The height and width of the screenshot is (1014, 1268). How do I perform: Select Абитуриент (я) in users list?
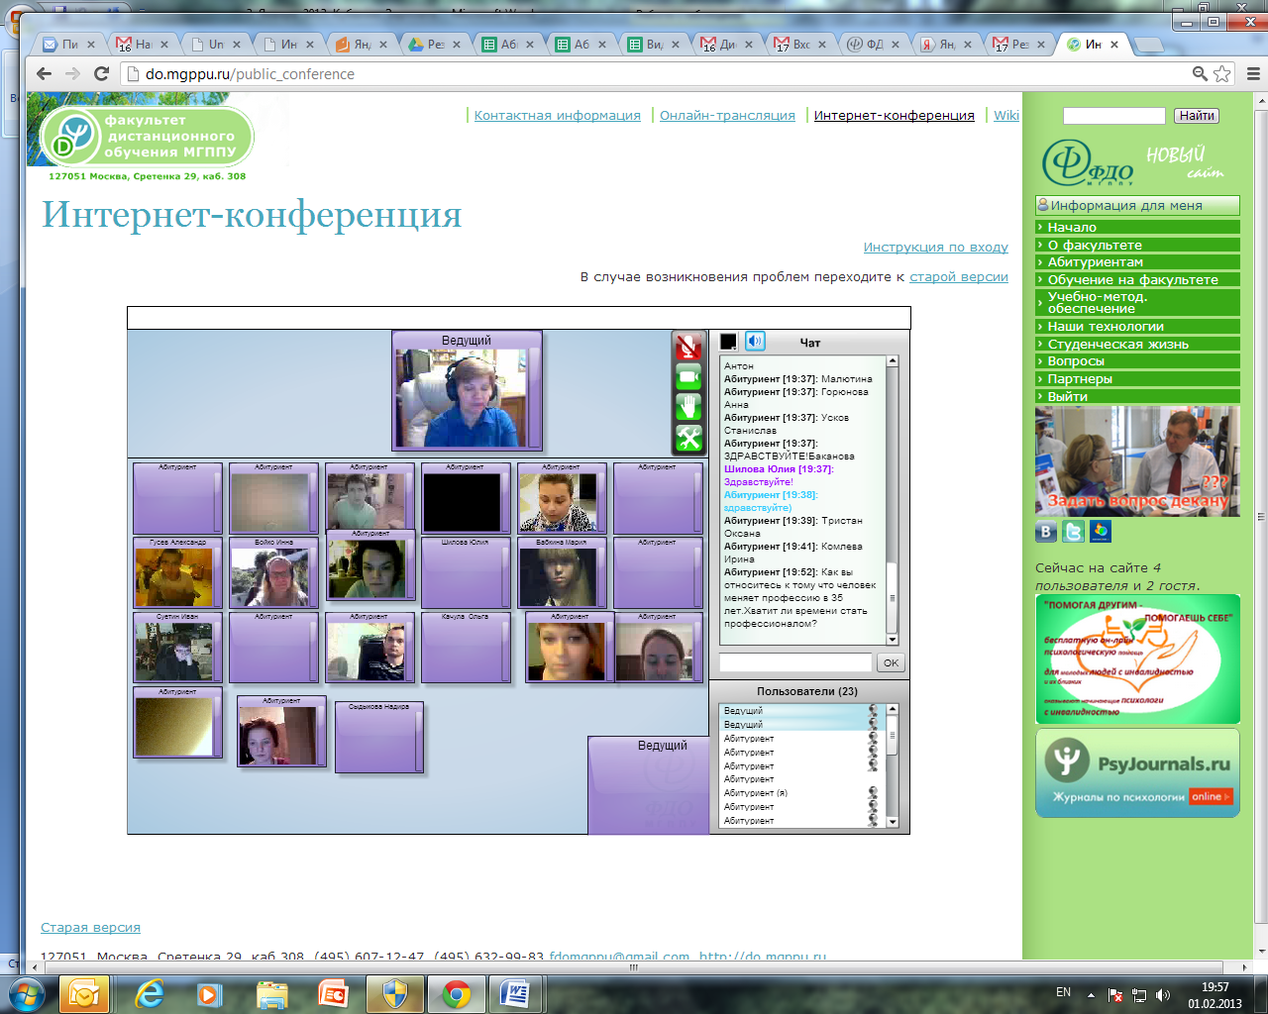tap(800, 793)
